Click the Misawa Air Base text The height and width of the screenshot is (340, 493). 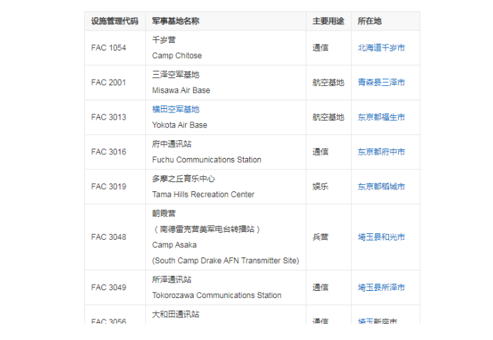pyautogui.click(x=181, y=90)
